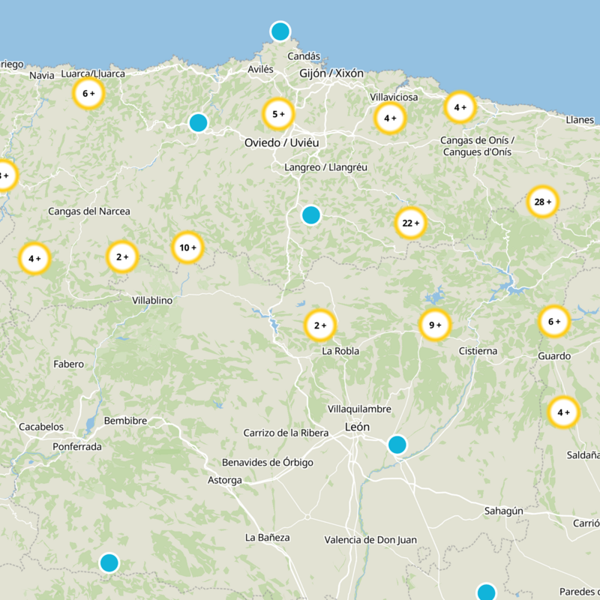The width and height of the screenshot is (600, 600).
Task: Open the 6+ cluster above Guardo
Action: [x=554, y=322]
